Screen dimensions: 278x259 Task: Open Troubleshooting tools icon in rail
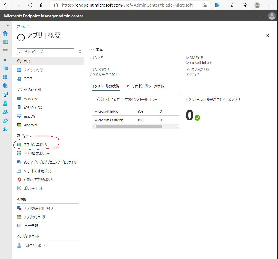tap(5, 129)
